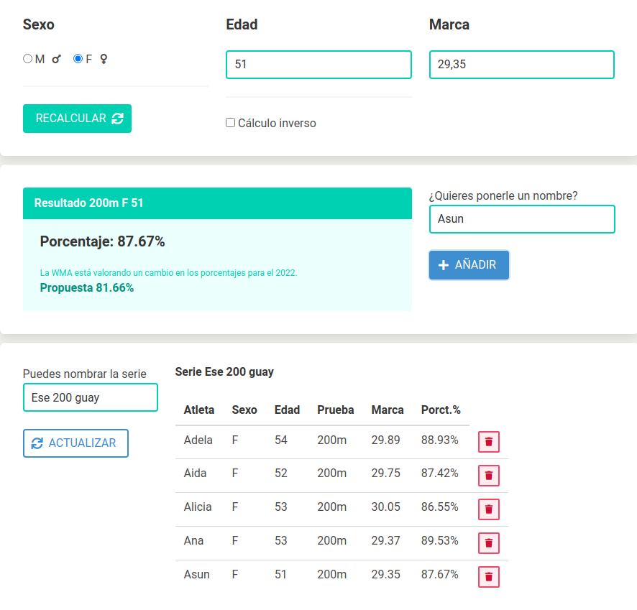637x610 pixels.
Task: Click the male symbol icon
Action: click(x=57, y=60)
